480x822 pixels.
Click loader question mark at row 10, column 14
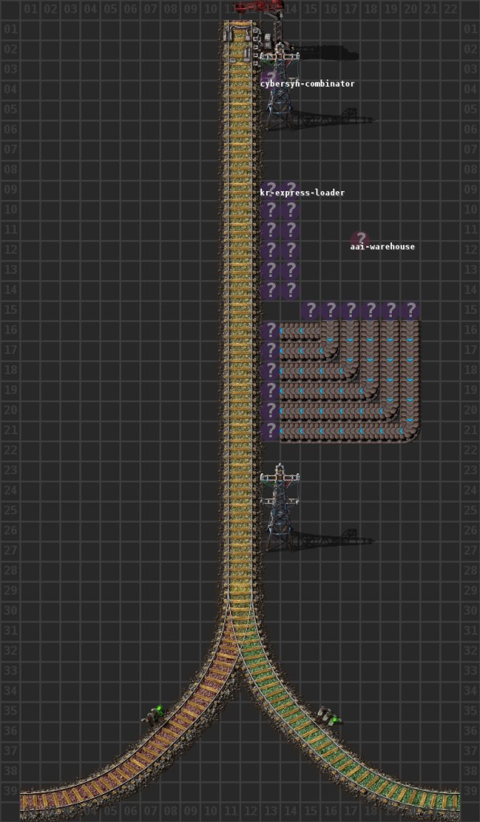click(290, 210)
